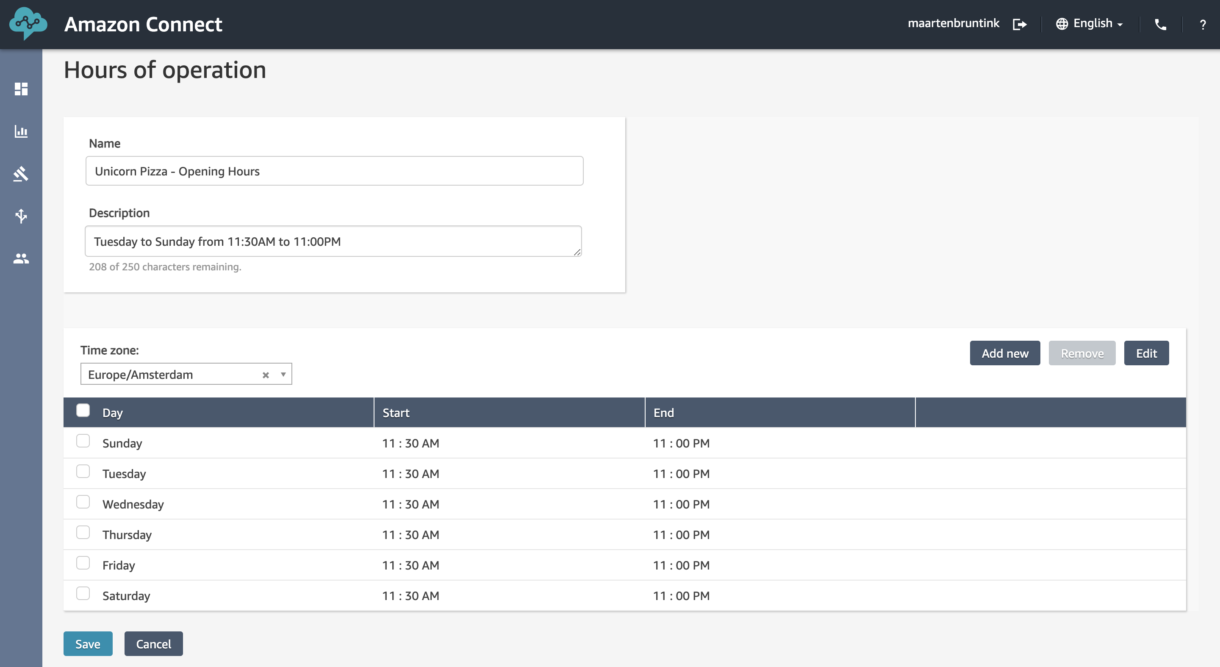The height and width of the screenshot is (667, 1220).
Task: Click the Edit button
Action: pyautogui.click(x=1147, y=353)
